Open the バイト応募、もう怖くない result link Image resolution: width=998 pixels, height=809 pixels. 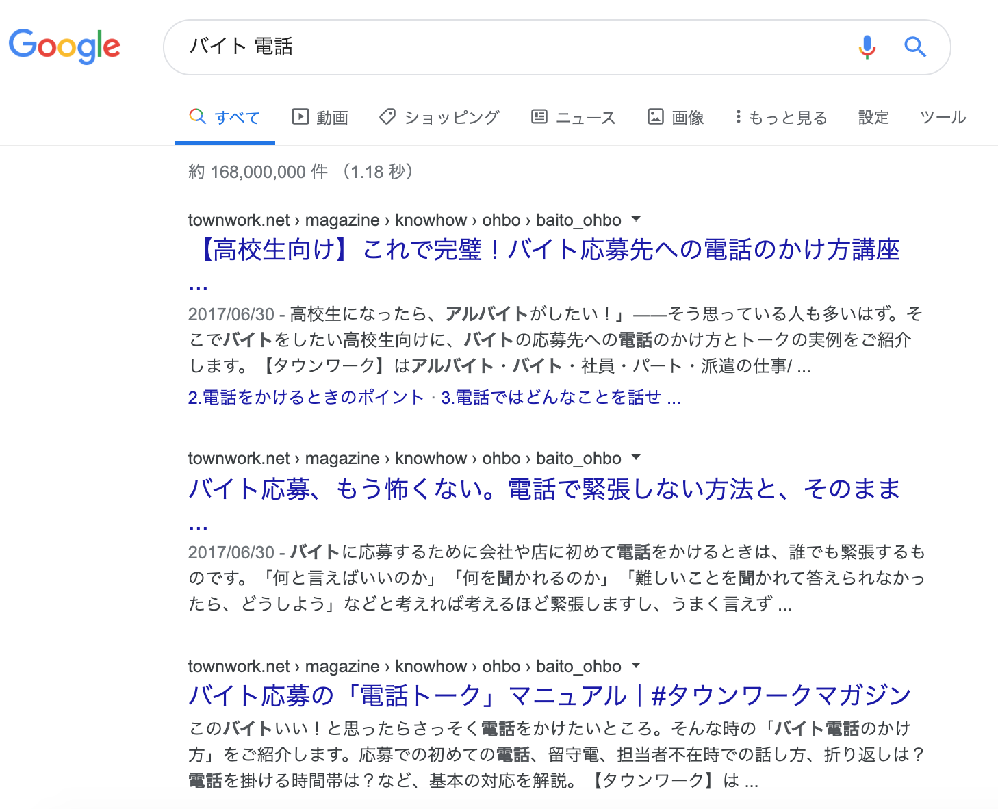[544, 489]
